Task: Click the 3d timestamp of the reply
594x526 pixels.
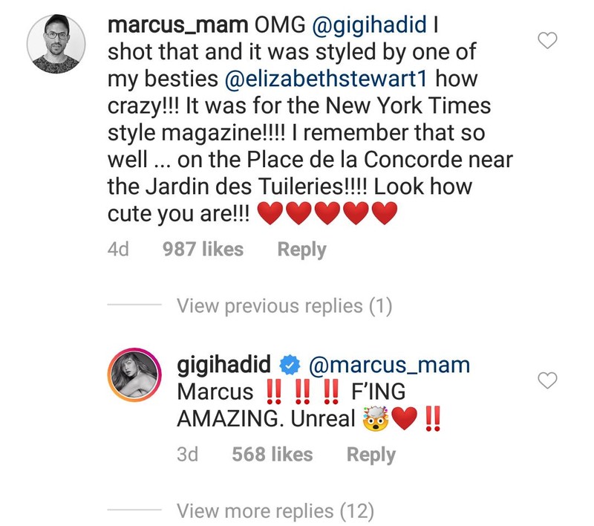Action: tap(188, 455)
